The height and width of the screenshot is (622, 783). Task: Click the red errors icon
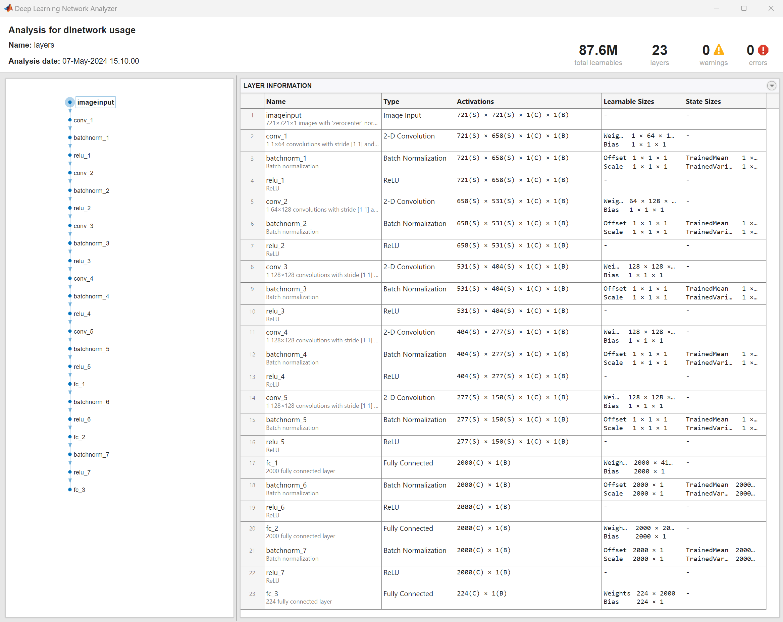763,50
